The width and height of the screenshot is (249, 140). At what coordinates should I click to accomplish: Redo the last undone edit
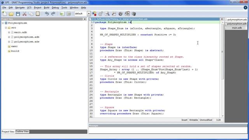pos(53,14)
